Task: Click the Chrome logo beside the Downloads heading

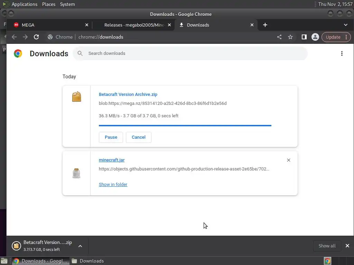Action: click(18, 53)
